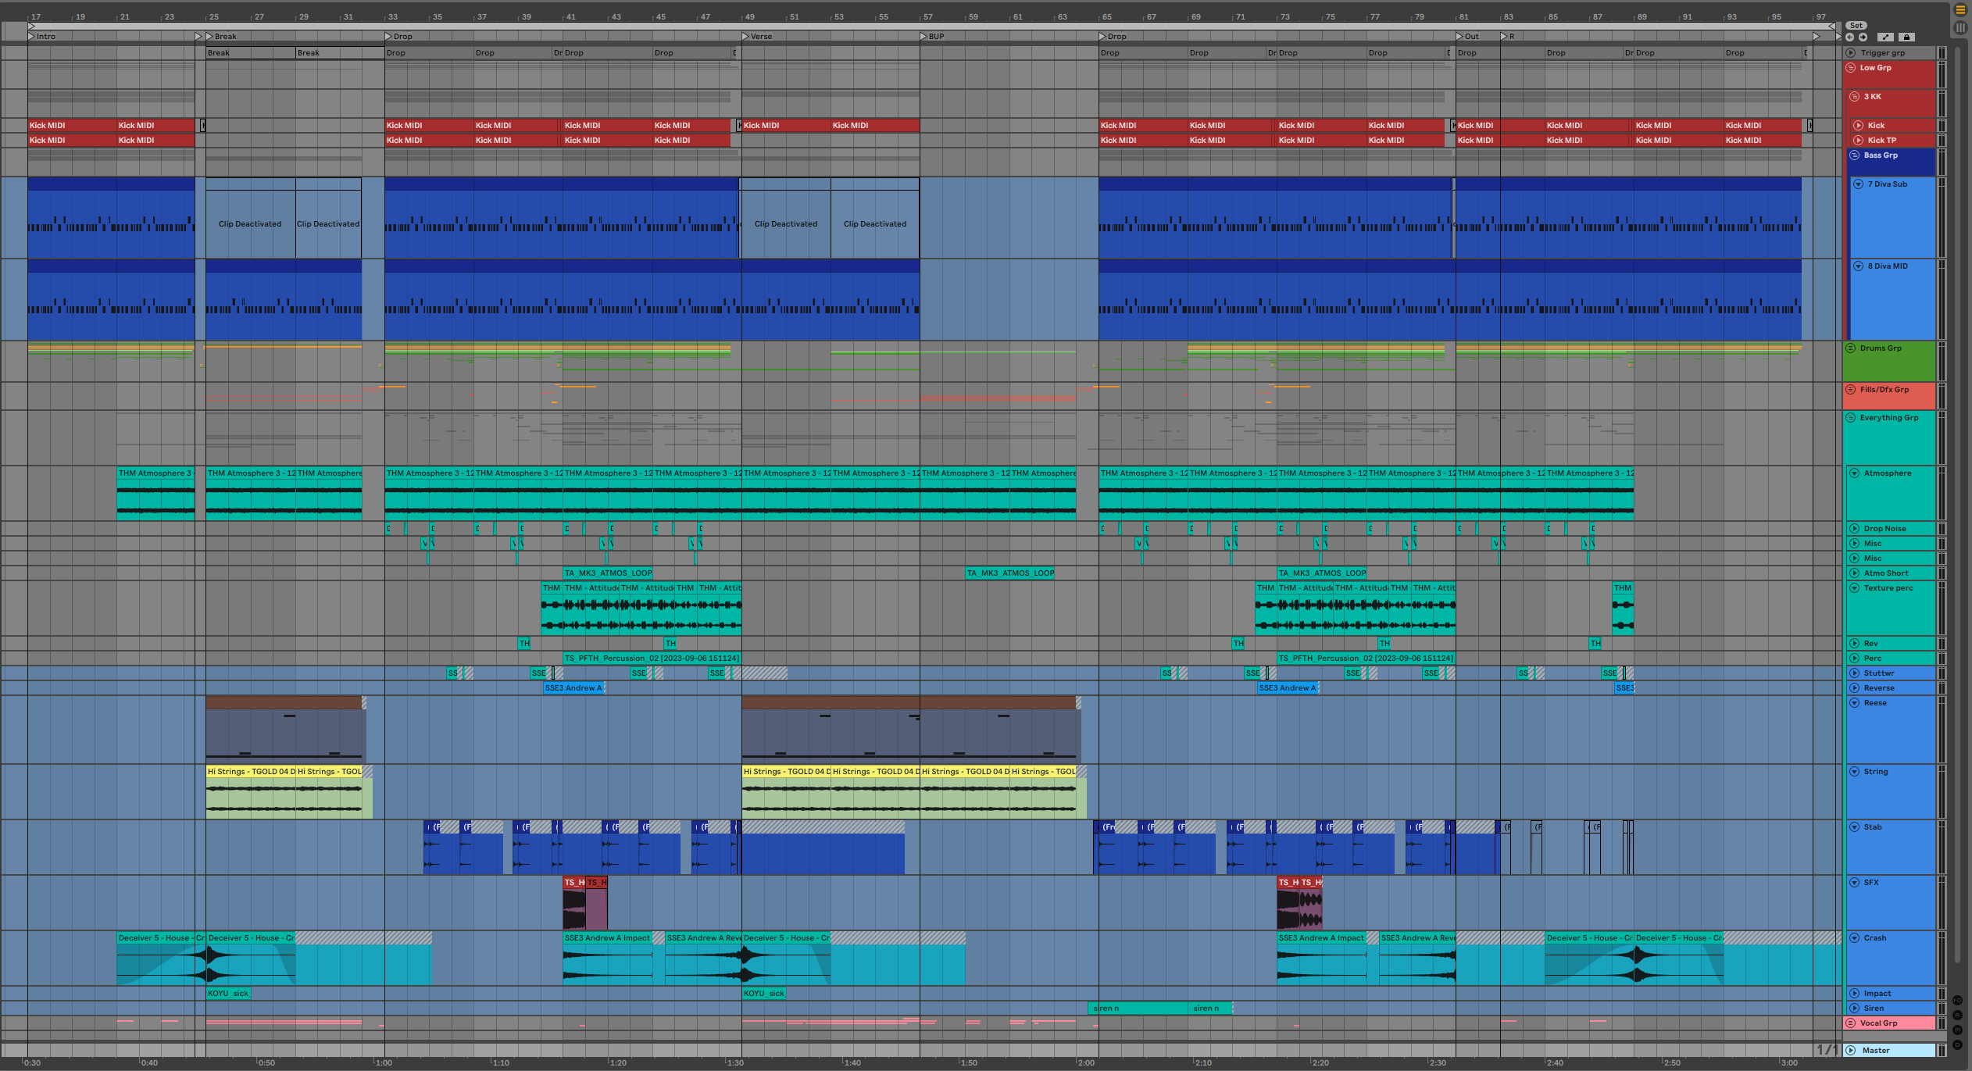This screenshot has width=1972, height=1071.
Task: Unfold the Reverse track arrow
Action: click(x=1854, y=688)
